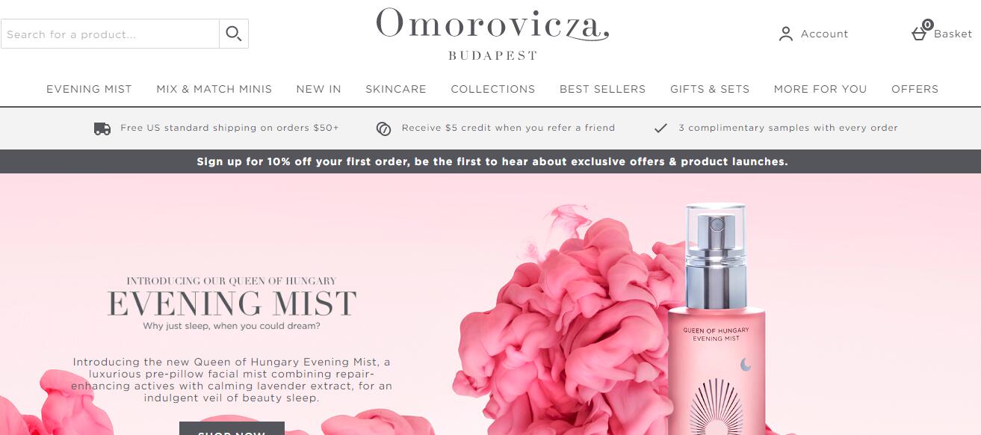The image size is (981, 435).
Task: Click the checkmark complimentary samples icon
Action: pos(660,129)
